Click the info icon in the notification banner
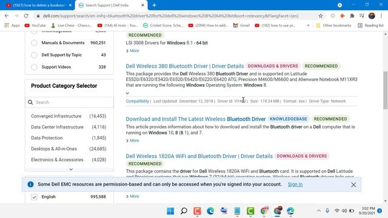Screen dimensions: 388x218 (30, 184)
